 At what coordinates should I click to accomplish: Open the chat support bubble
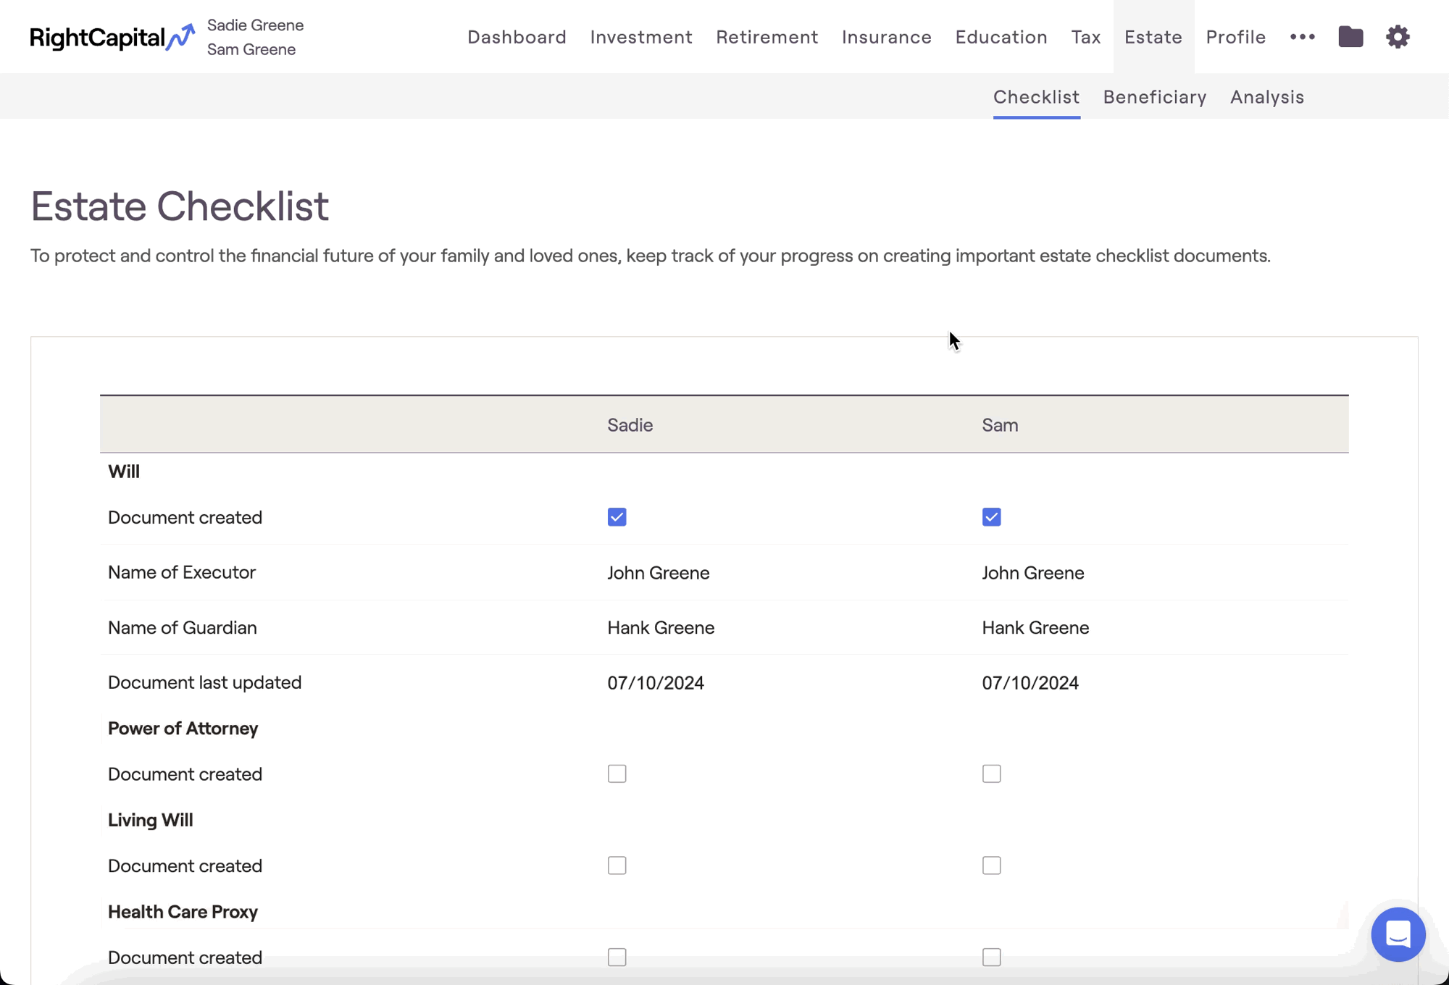[x=1398, y=934]
